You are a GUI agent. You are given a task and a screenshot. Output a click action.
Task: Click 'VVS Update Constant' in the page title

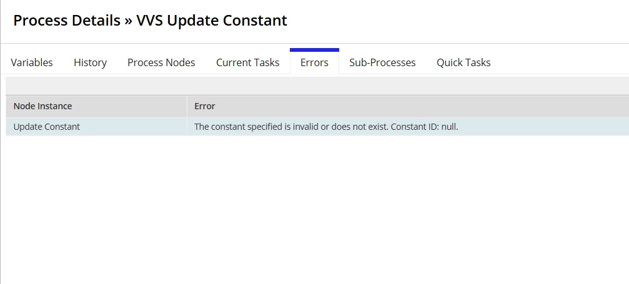[x=212, y=21]
